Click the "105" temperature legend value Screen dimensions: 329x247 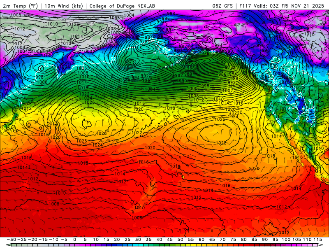[x=297, y=240]
